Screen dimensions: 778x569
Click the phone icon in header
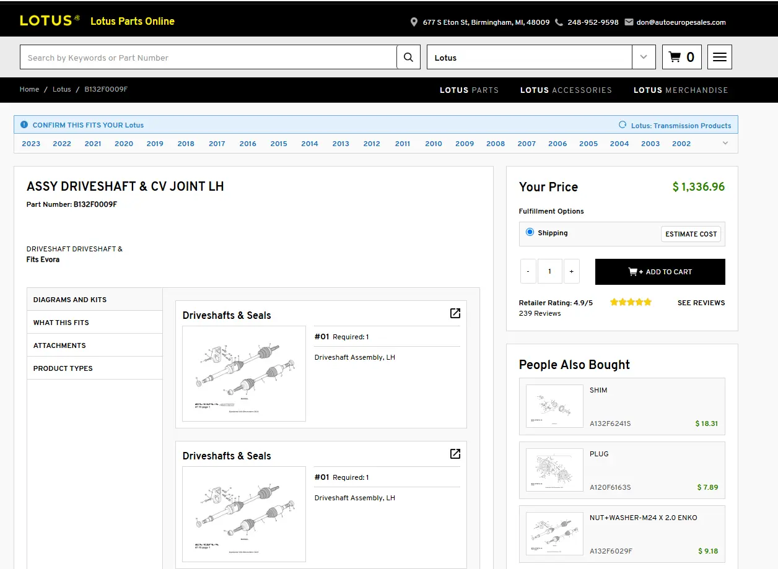click(x=559, y=22)
